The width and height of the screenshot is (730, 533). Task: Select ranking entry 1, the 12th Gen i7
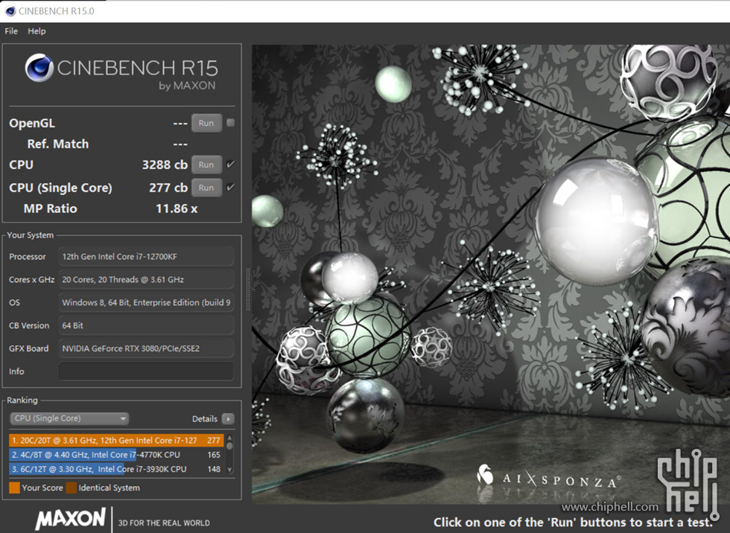(x=116, y=440)
